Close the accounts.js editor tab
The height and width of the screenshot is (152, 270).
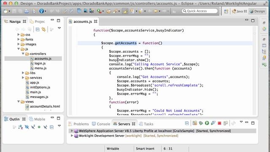pyautogui.click(x=96, y=22)
